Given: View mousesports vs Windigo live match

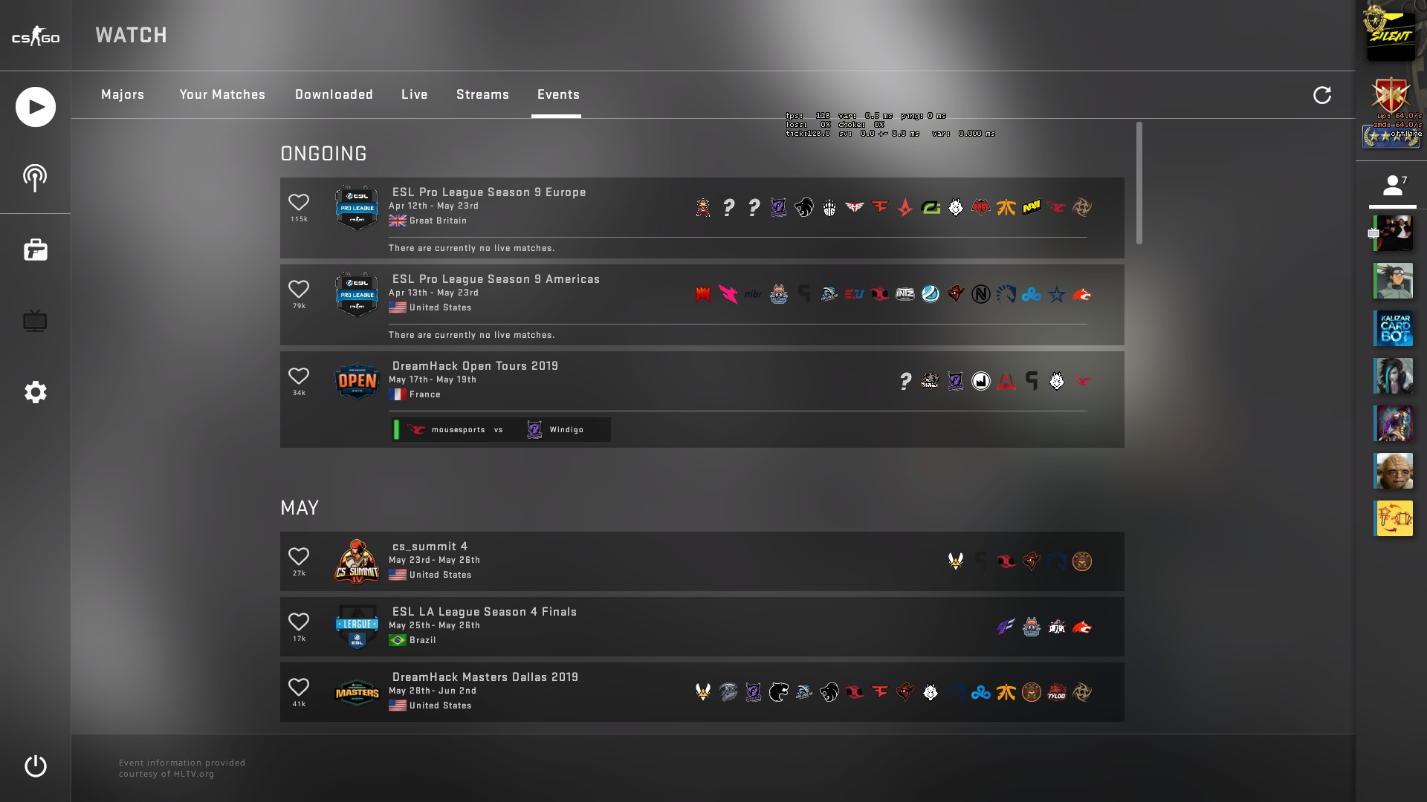Looking at the screenshot, I should point(500,429).
